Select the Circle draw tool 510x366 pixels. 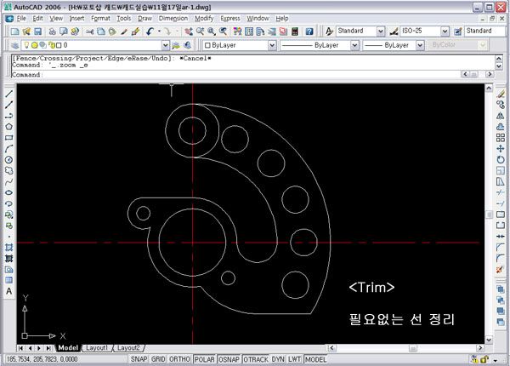(8, 160)
